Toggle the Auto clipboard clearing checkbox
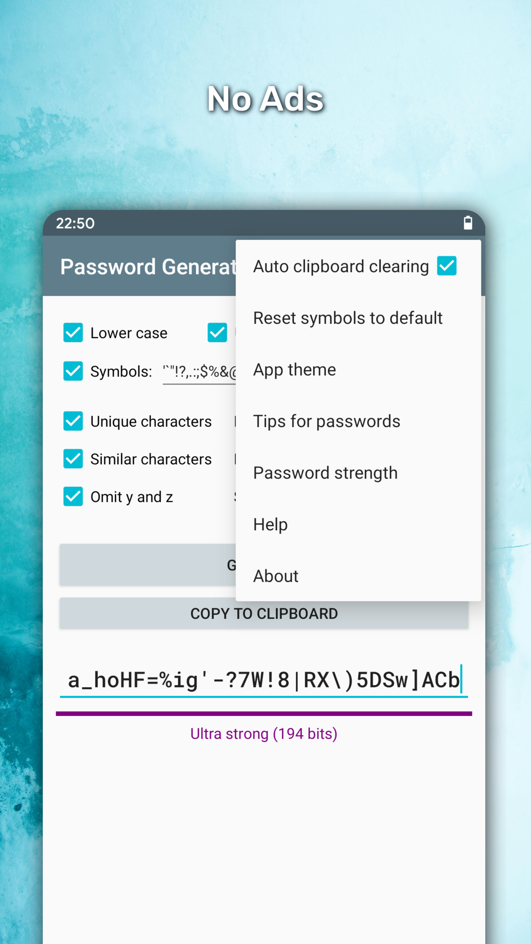Image resolution: width=531 pixels, height=944 pixels. [x=446, y=266]
